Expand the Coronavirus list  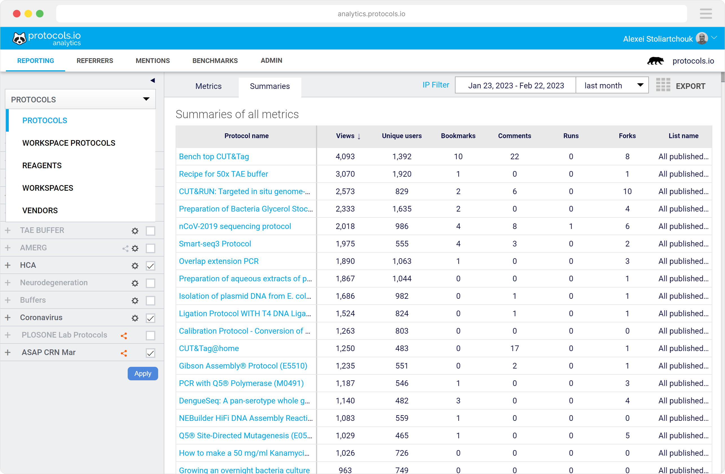[x=8, y=317]
